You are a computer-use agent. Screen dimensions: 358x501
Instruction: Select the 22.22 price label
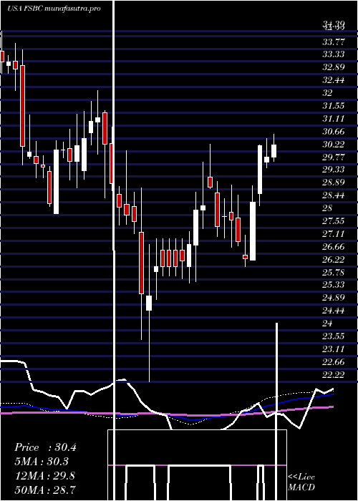334,374
